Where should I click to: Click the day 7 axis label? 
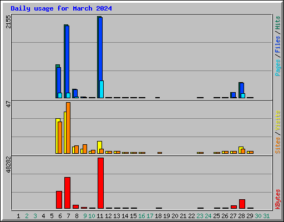68,216
